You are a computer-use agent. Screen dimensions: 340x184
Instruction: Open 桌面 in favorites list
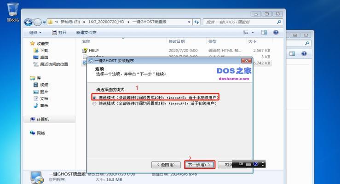tap(41, 57)
